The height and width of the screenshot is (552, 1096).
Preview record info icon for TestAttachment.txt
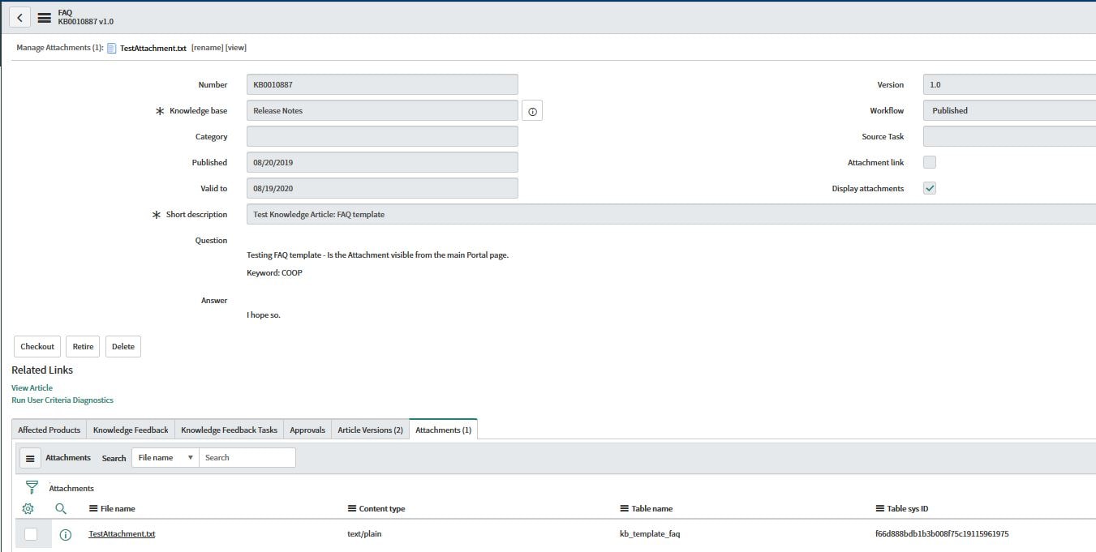[66, 534]
